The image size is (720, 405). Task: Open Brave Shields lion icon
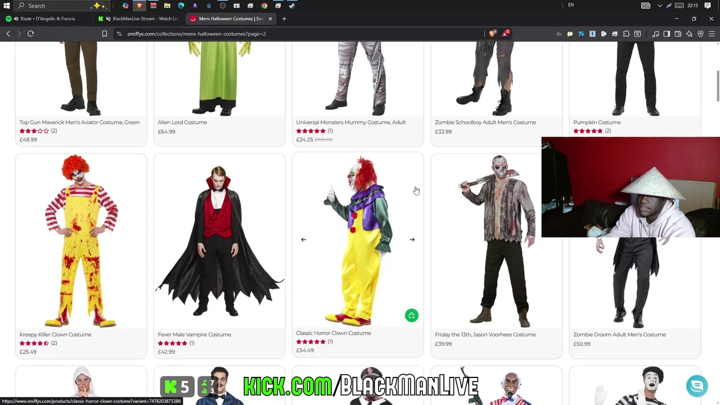pos(493,34)
